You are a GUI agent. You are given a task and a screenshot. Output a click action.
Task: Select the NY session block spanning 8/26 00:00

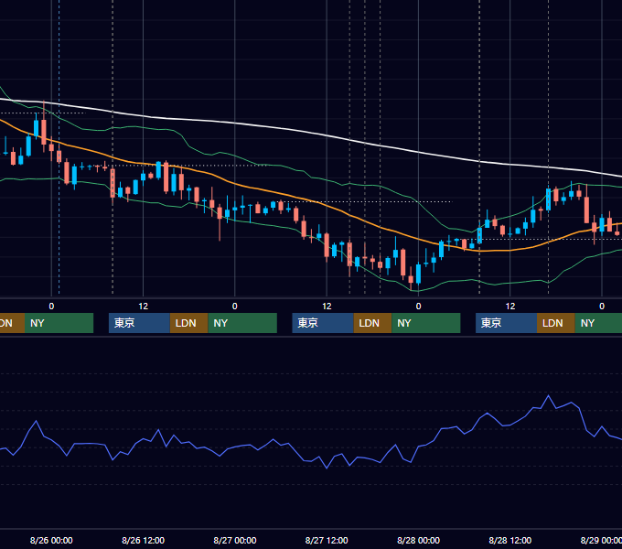coord(59,323)
